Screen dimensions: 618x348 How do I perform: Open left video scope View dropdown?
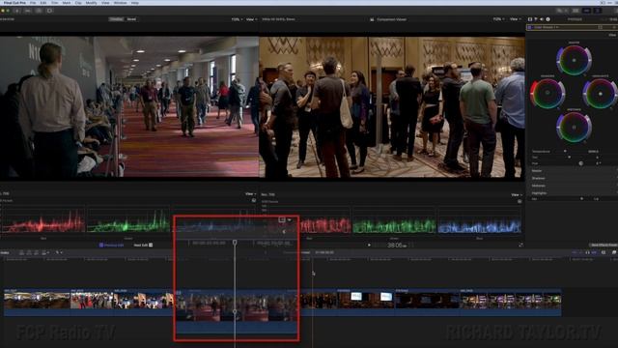coord(251,194)
